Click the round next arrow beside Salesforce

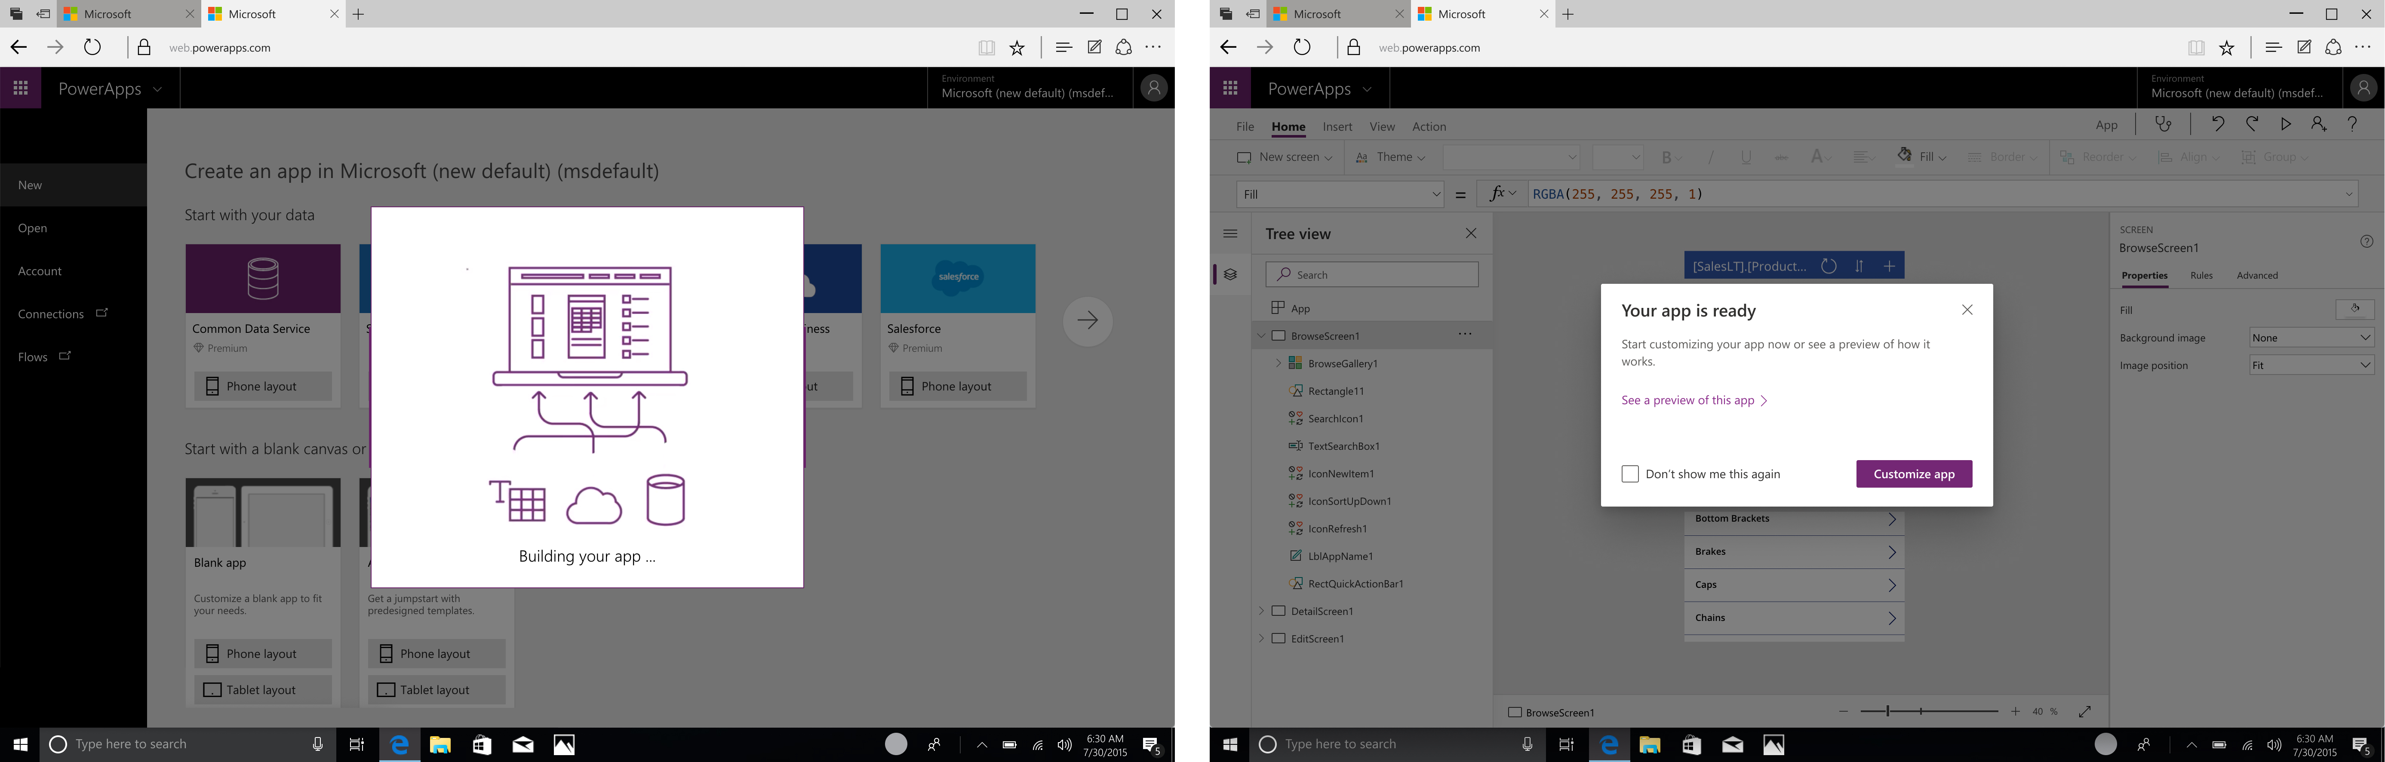click(1087, 320)
